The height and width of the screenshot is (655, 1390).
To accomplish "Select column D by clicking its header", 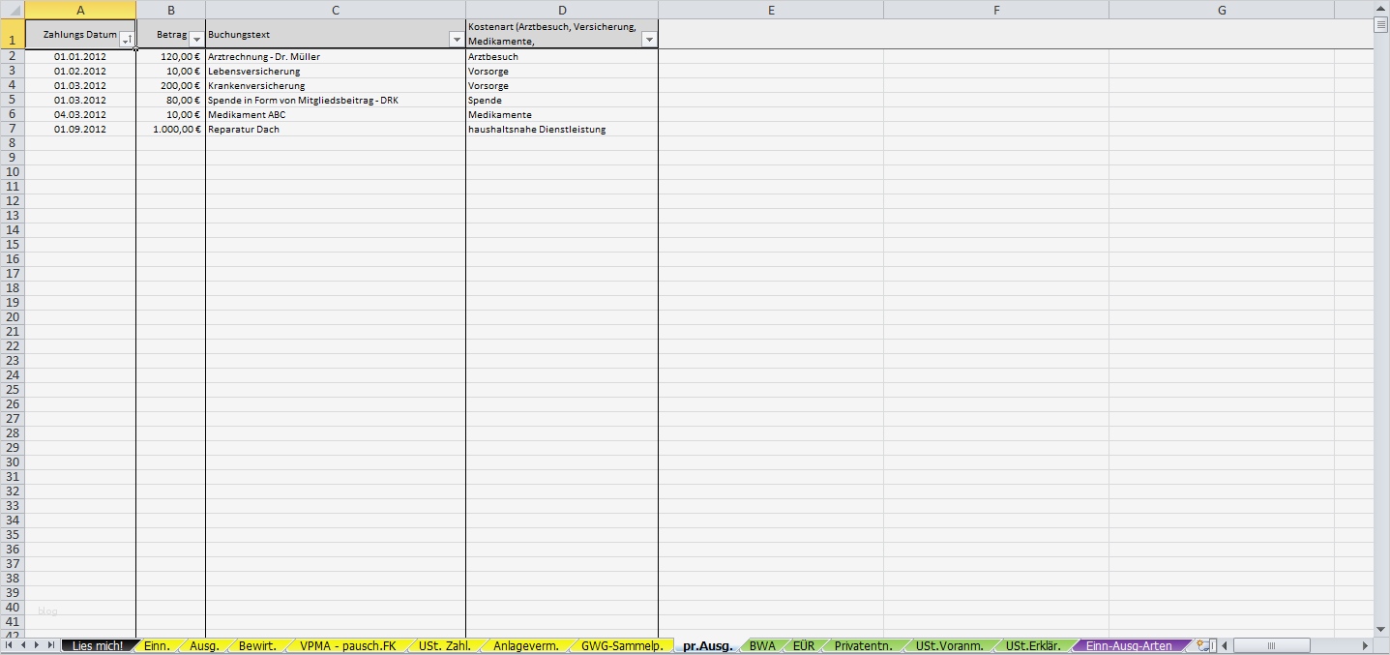I will pos(561,9).
